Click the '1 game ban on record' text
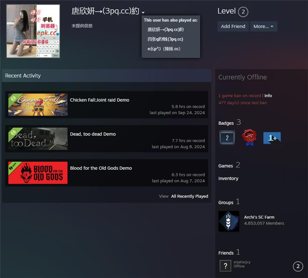Screen dimensions: 308x278 [239, 95]
